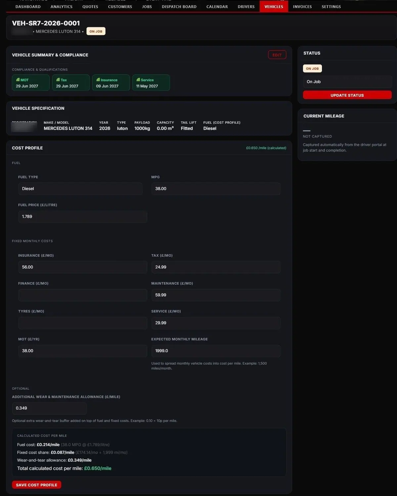
Task: Click the vehicle ID heading VEH-SR7-2026-0001
Action: pos(46,23)
